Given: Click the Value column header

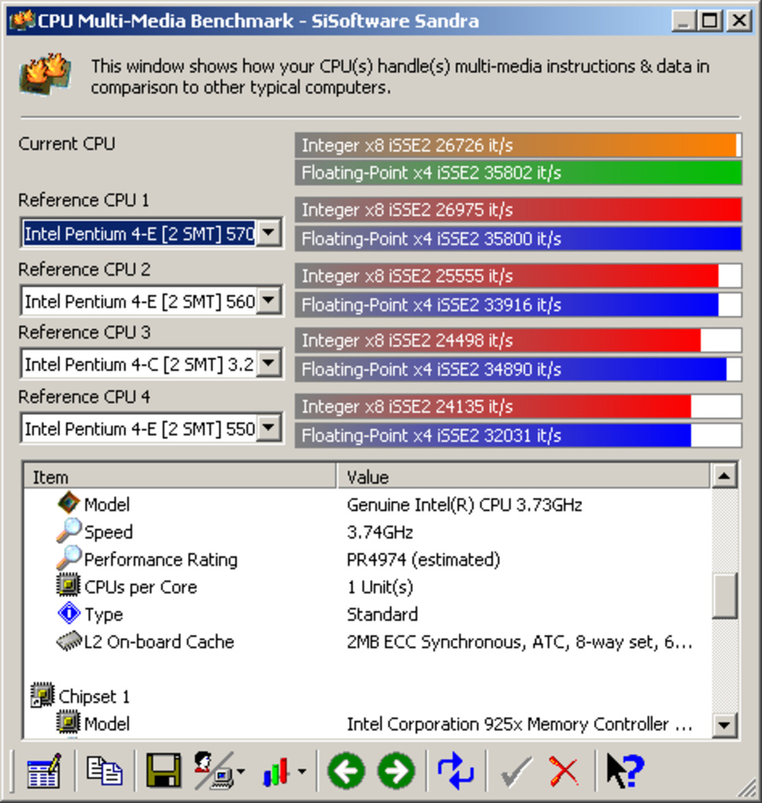Looking at the screenshot, I should click(523, 477).
